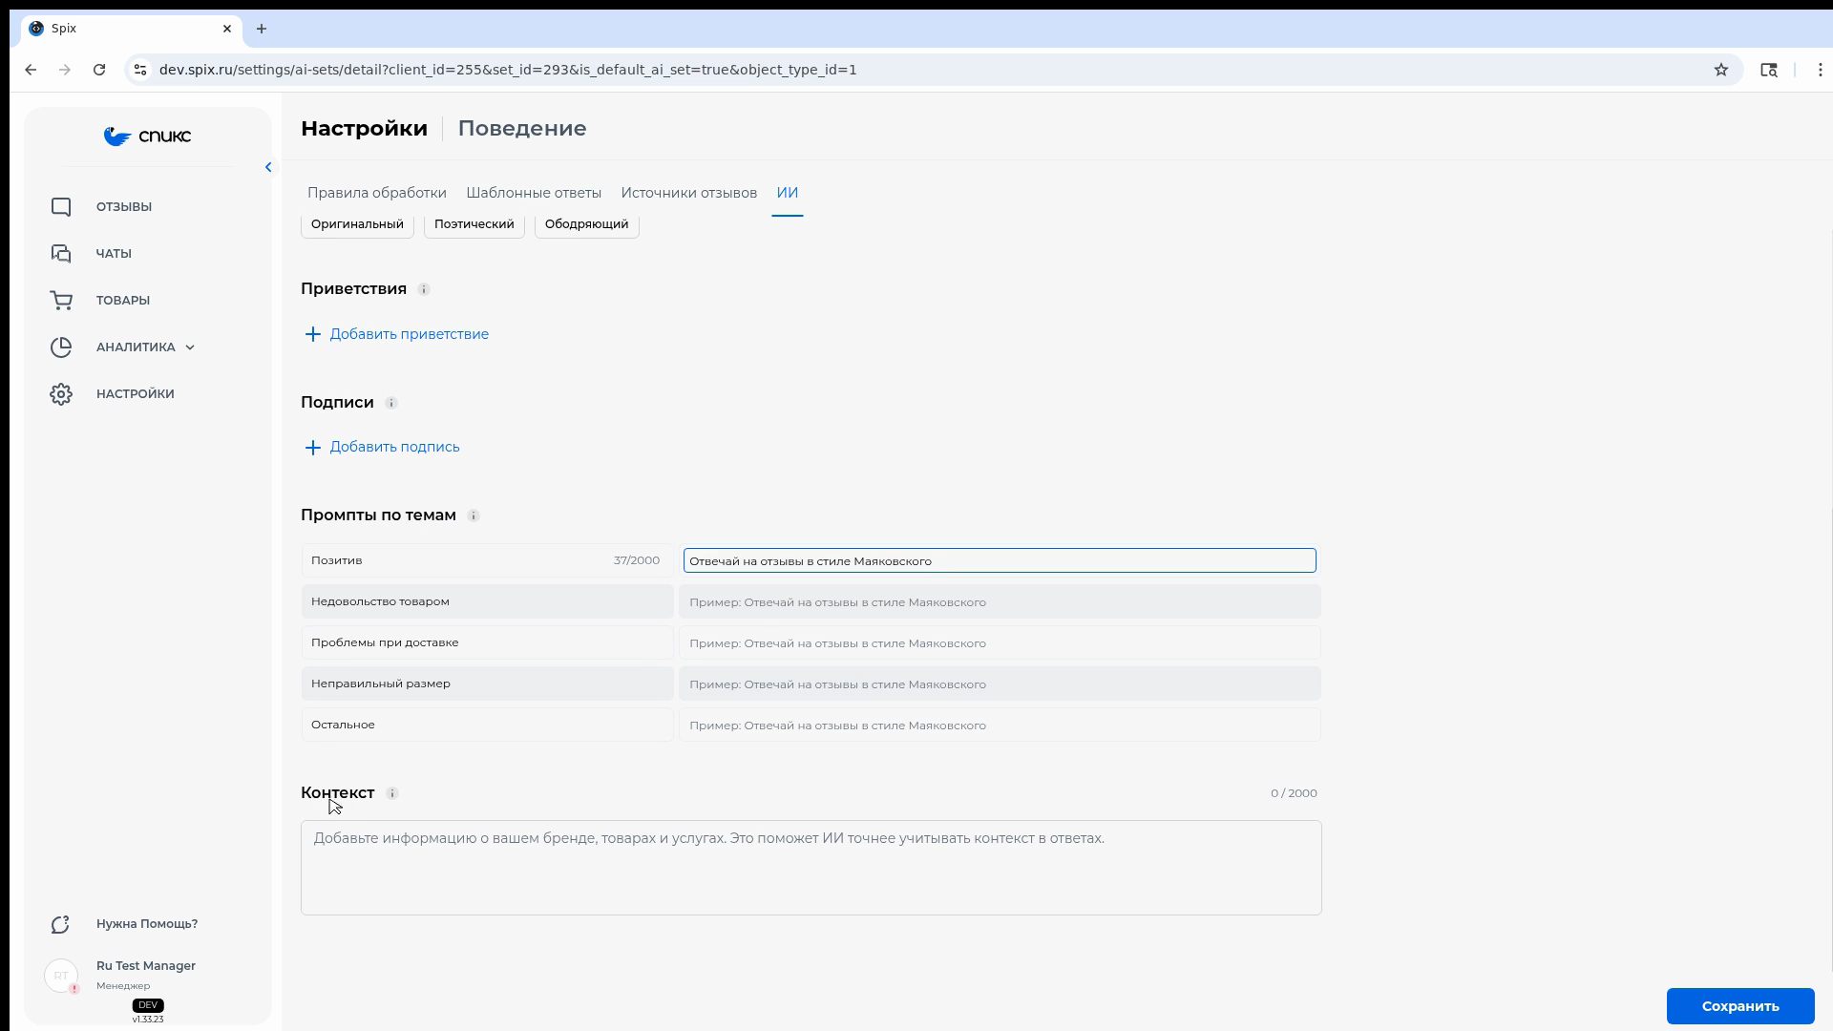Click into the Контекст text area
The image size is (1833, 1031).
pos(811,868)
